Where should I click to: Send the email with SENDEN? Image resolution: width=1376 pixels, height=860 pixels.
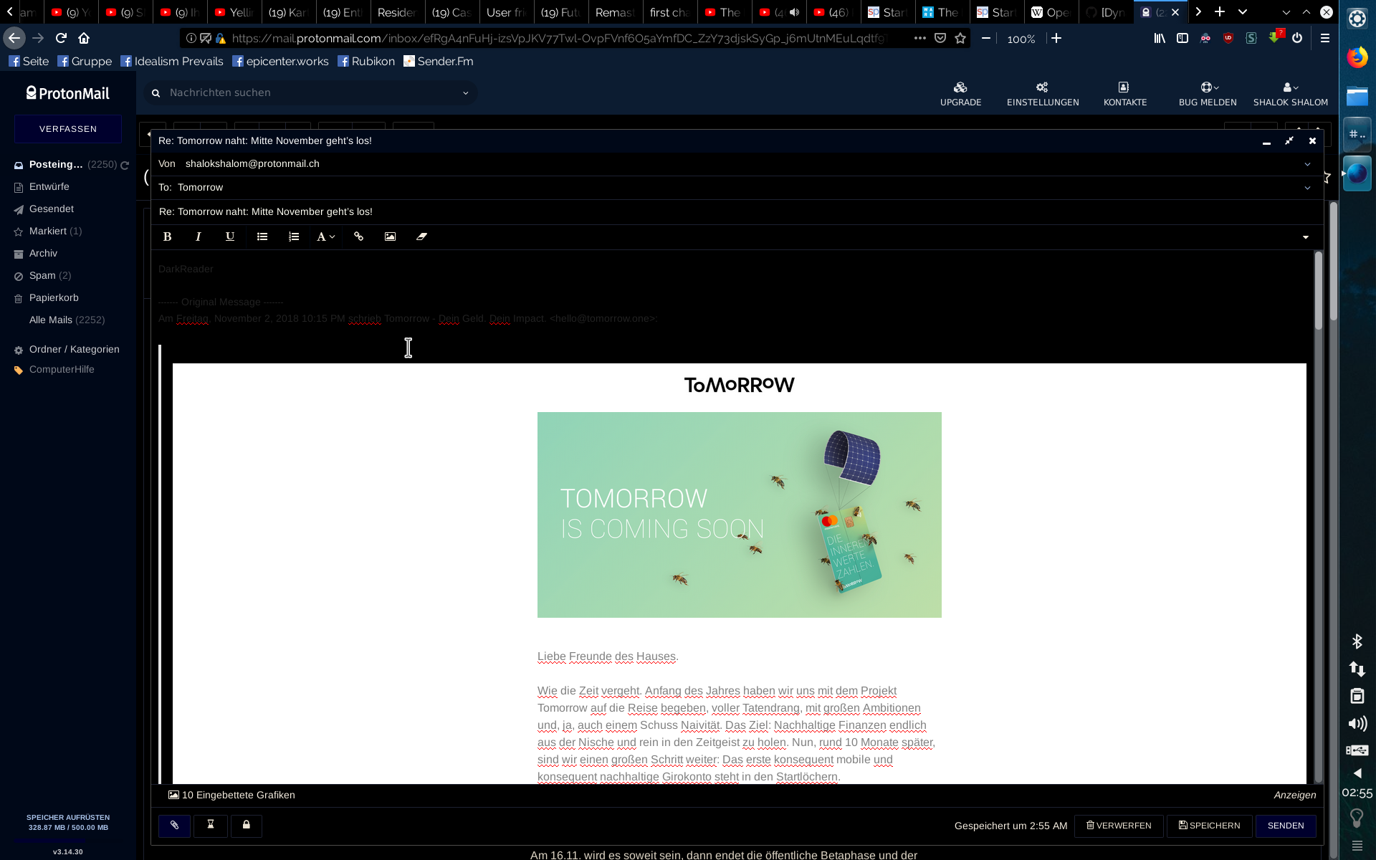pos(1286,826)
